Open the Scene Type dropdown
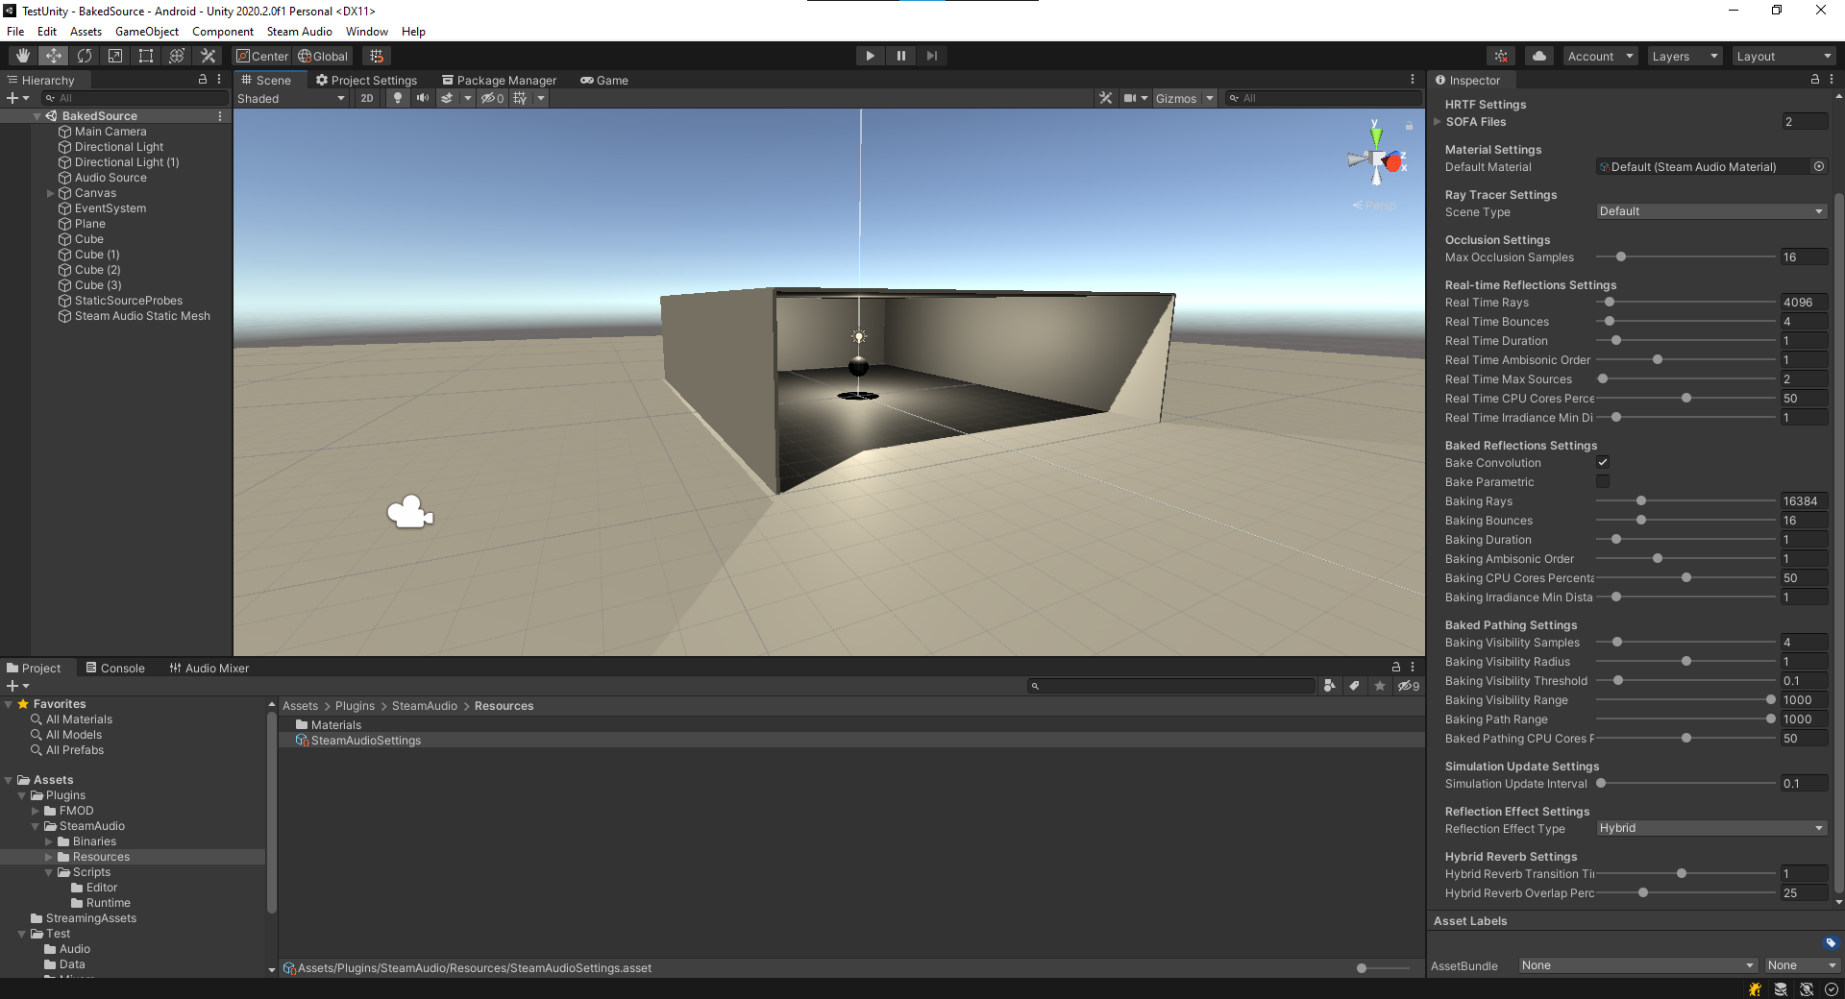 [1710, 211]
